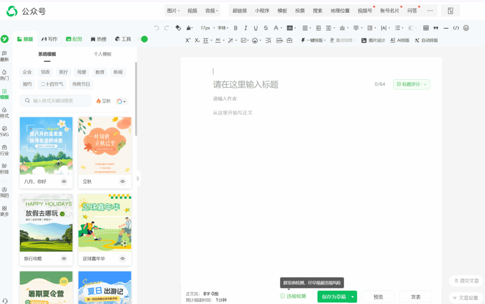Switch to 写作 tab
Image resolution: width=485 pixels, height=304 pixels.
(49, 39)
